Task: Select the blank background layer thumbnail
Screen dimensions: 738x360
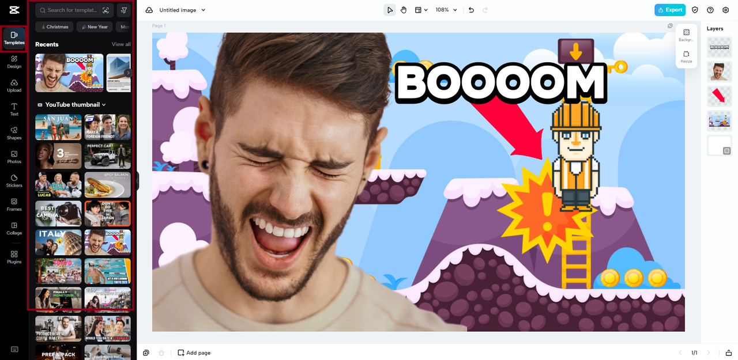Action: click(720, 145)
